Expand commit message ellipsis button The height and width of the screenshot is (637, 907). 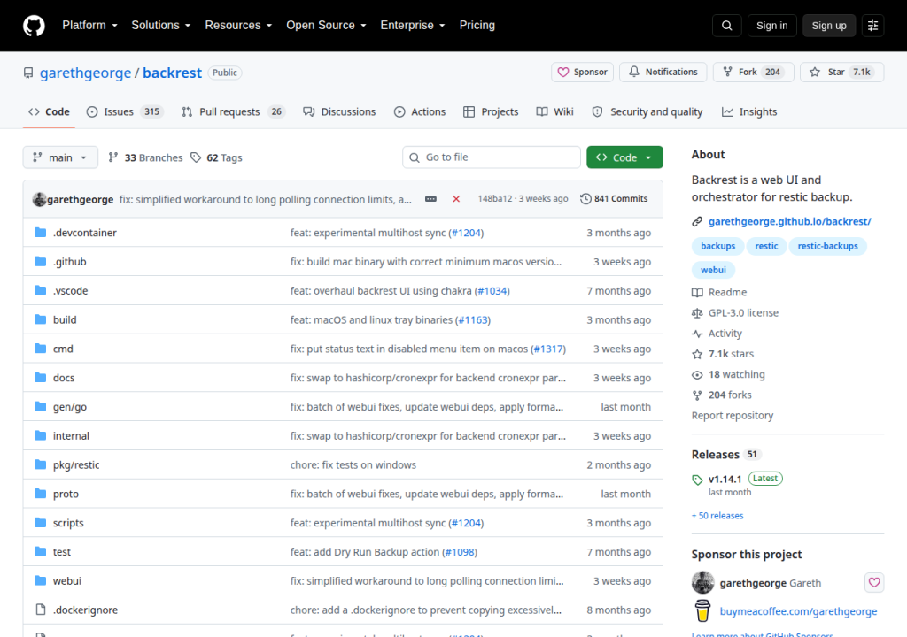click(x=431, y=199)
